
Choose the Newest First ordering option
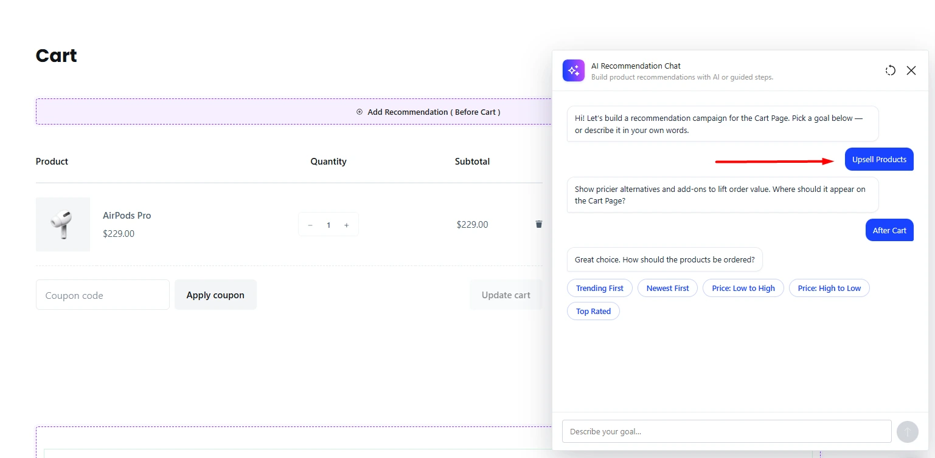[667, 288]
